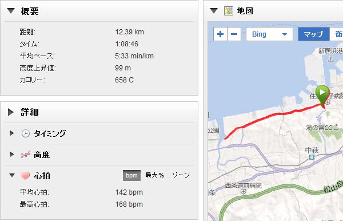Viewport: 343px width, 221px height.
Task: Switch heart rate display to bpm
Action: click(131, 175)
